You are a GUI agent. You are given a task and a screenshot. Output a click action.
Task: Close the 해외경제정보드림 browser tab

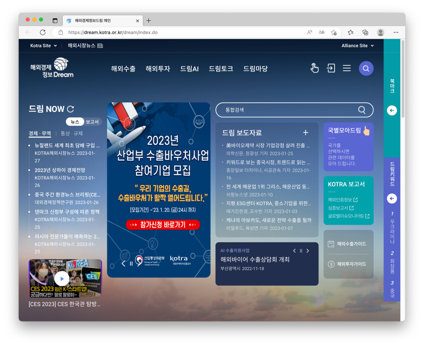point(137,21)
